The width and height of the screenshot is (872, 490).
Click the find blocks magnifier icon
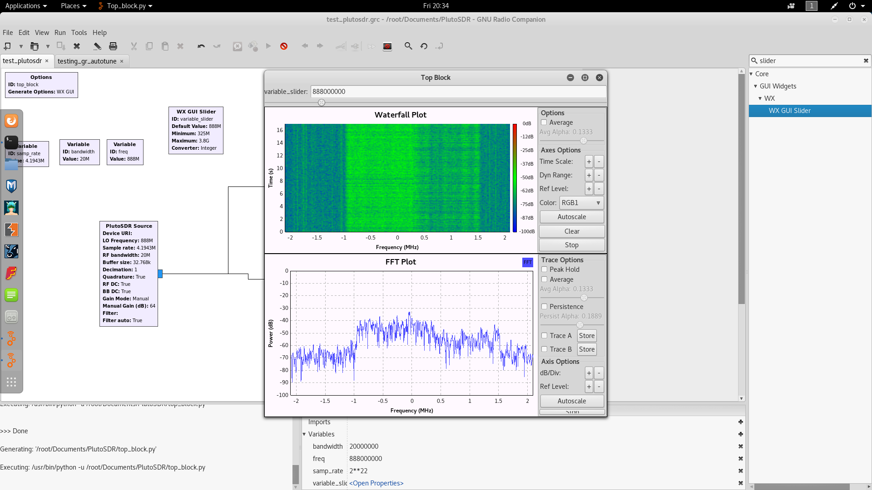click(408, 46)
